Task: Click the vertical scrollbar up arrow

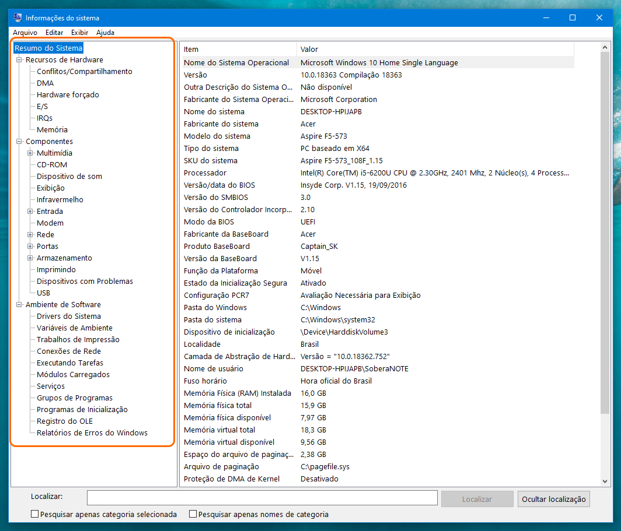Action: click(x=605, y=47)
